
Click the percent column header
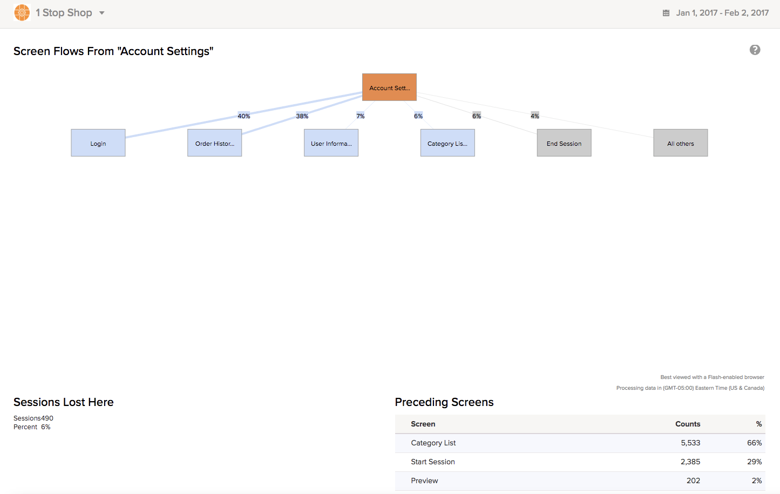click(x=758, y=424)
